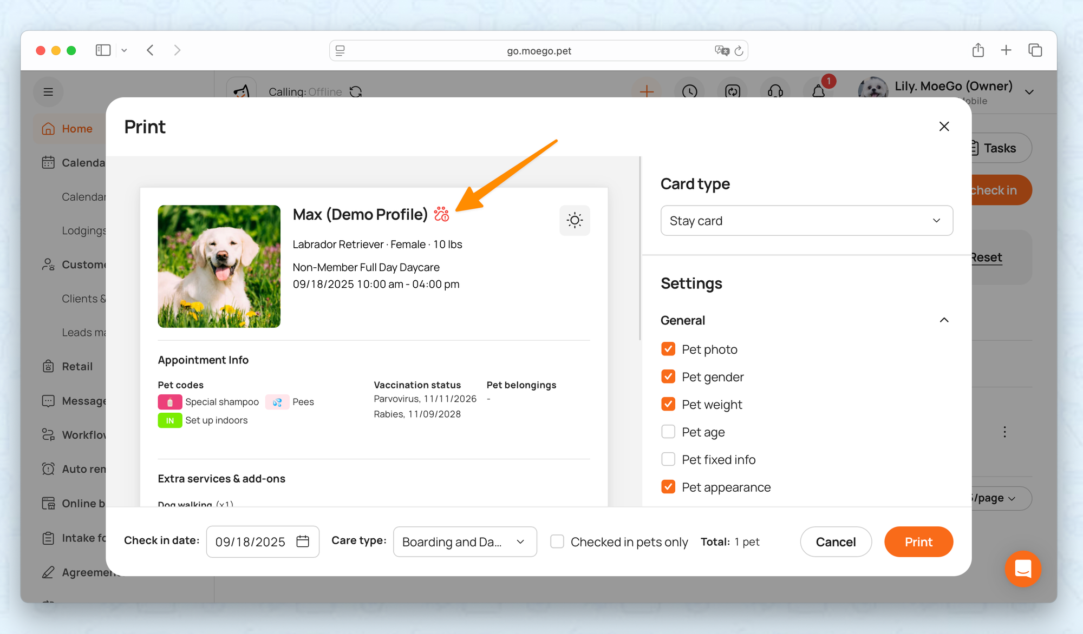Click the calendar icon in date field

click(303, 541)
